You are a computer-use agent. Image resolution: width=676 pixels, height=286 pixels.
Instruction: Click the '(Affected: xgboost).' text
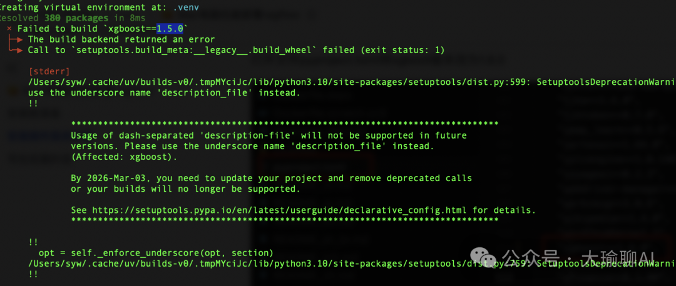click(124, 157)
